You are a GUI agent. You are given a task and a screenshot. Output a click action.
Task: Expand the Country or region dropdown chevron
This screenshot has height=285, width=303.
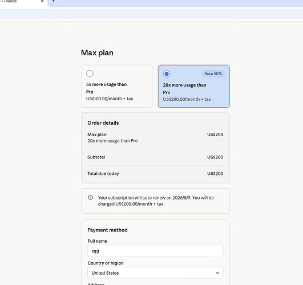[x=217, y=273]
